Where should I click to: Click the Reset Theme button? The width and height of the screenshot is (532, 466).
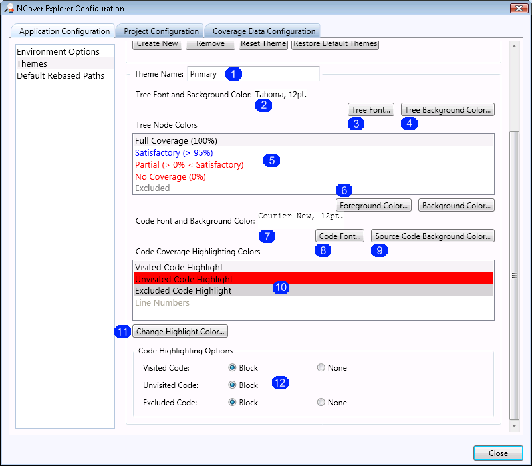point(263,44)
